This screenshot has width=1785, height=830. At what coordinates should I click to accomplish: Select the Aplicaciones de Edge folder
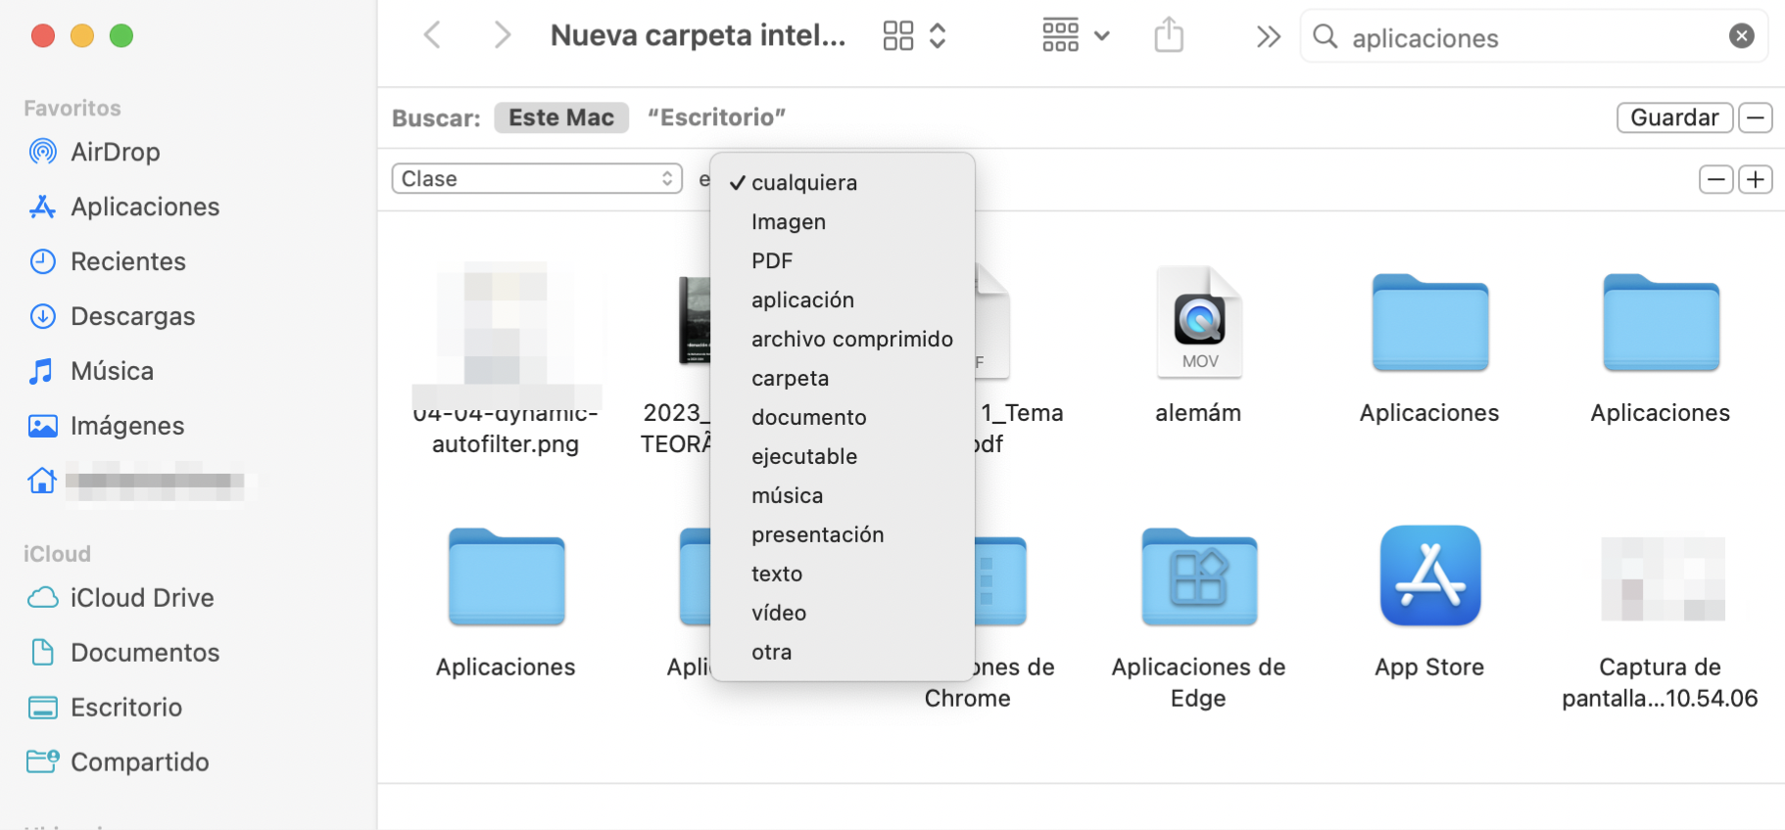[1199, 577]
